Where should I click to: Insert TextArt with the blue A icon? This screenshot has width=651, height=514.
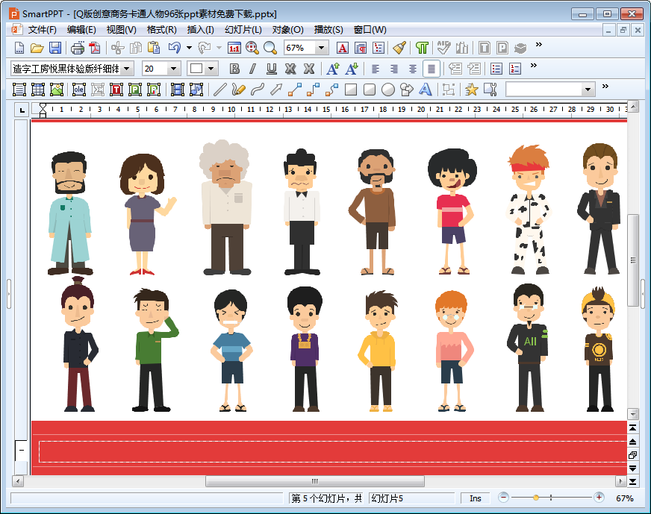[425, 90]
